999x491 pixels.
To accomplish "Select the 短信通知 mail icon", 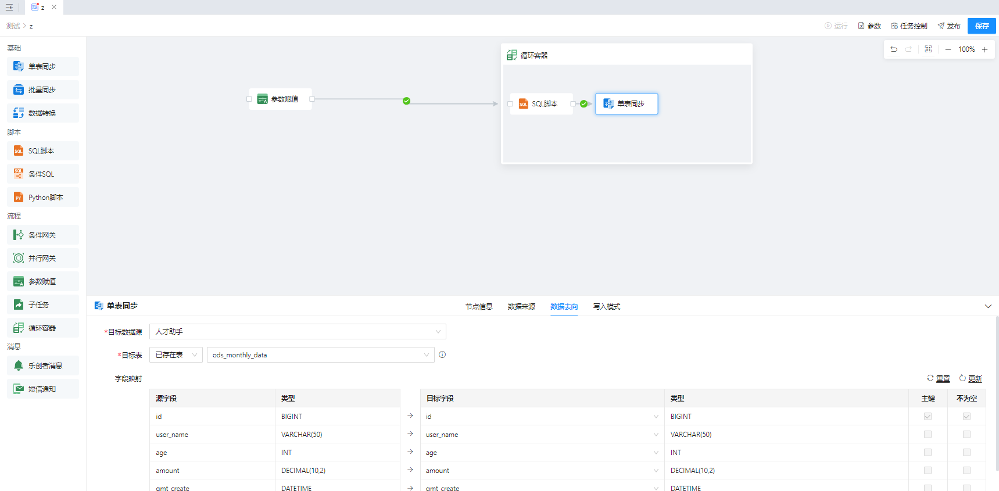I will click(19, 389).
